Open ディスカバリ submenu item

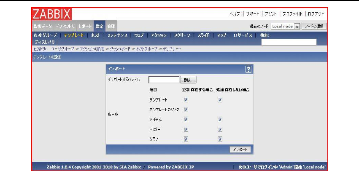[45, 42]
